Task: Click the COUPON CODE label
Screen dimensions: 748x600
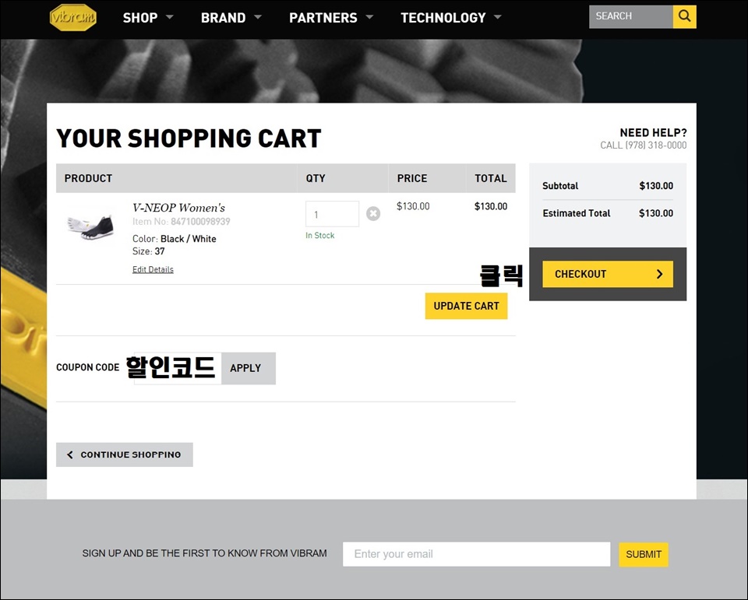Action: 88,367
